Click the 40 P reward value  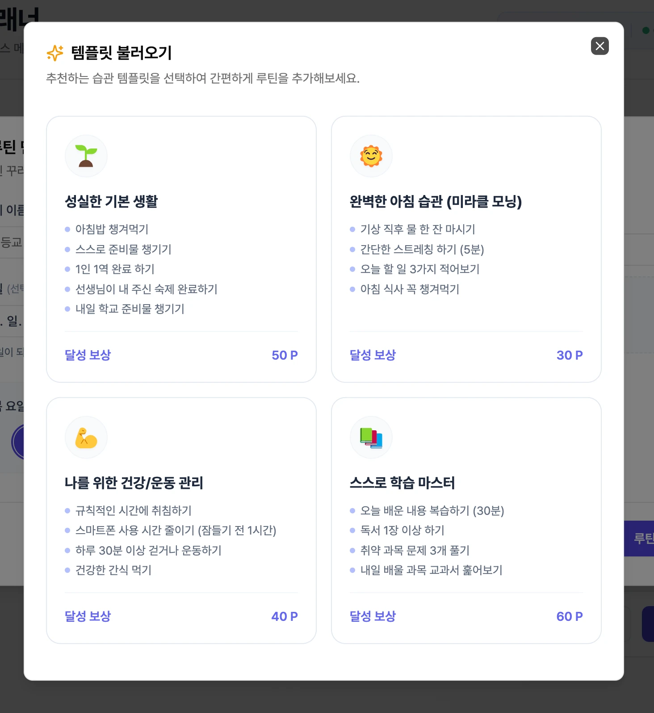click(285, 616)
